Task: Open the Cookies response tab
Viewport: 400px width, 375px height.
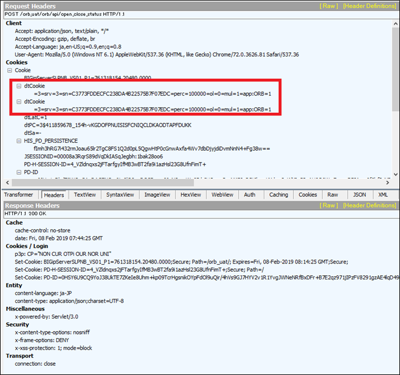Action: click(307, 195)
